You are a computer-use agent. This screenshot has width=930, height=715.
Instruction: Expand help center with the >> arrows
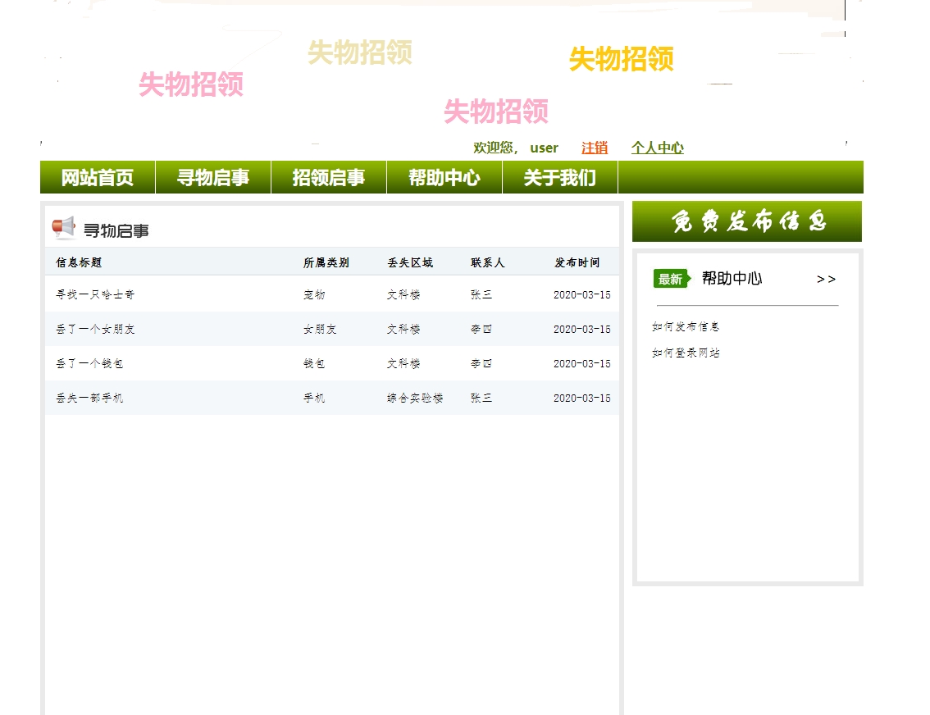click(827, 280)
